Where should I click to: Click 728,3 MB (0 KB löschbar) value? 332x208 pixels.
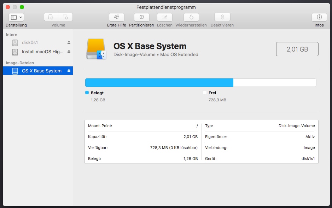(x=174, y=148)
